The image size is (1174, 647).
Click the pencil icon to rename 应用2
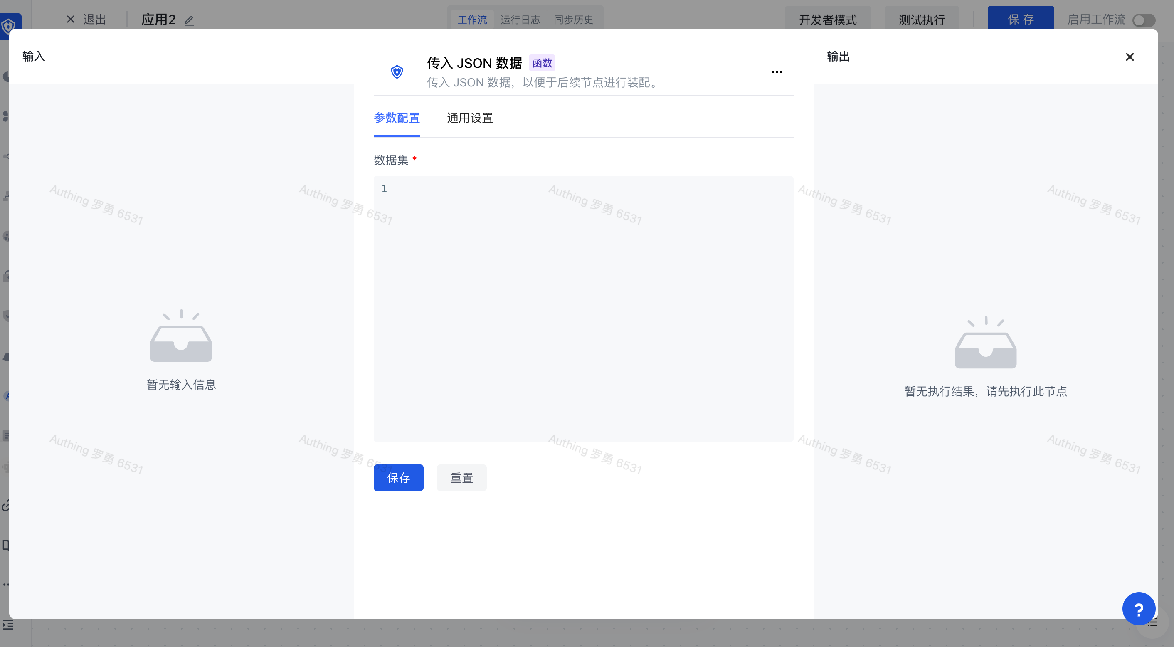click(x=189, y=20)
